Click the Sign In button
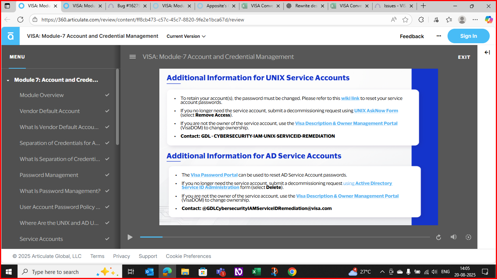Image resolution: width=497 pixels, height=279 pixels. pos(468,36)
